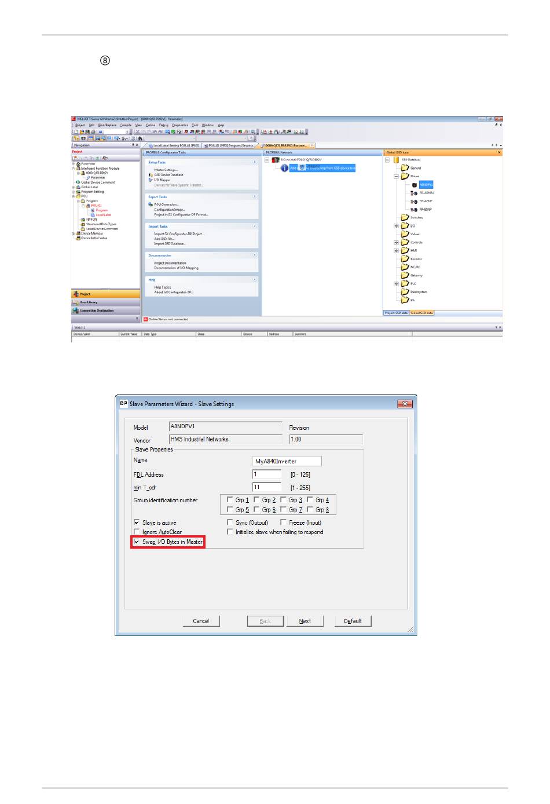Collapse the GSD Database root node

tap(387, 160)
